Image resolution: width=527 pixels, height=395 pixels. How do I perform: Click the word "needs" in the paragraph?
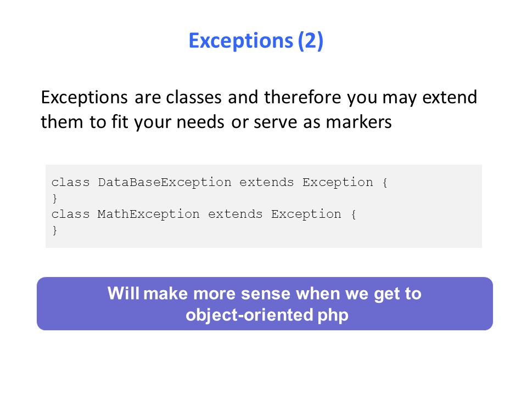[x=200, y=122]
